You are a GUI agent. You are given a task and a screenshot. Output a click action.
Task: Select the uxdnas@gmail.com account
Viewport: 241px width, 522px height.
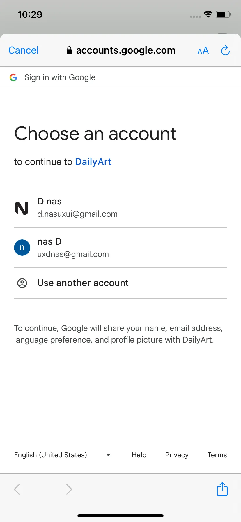[120, 248]
